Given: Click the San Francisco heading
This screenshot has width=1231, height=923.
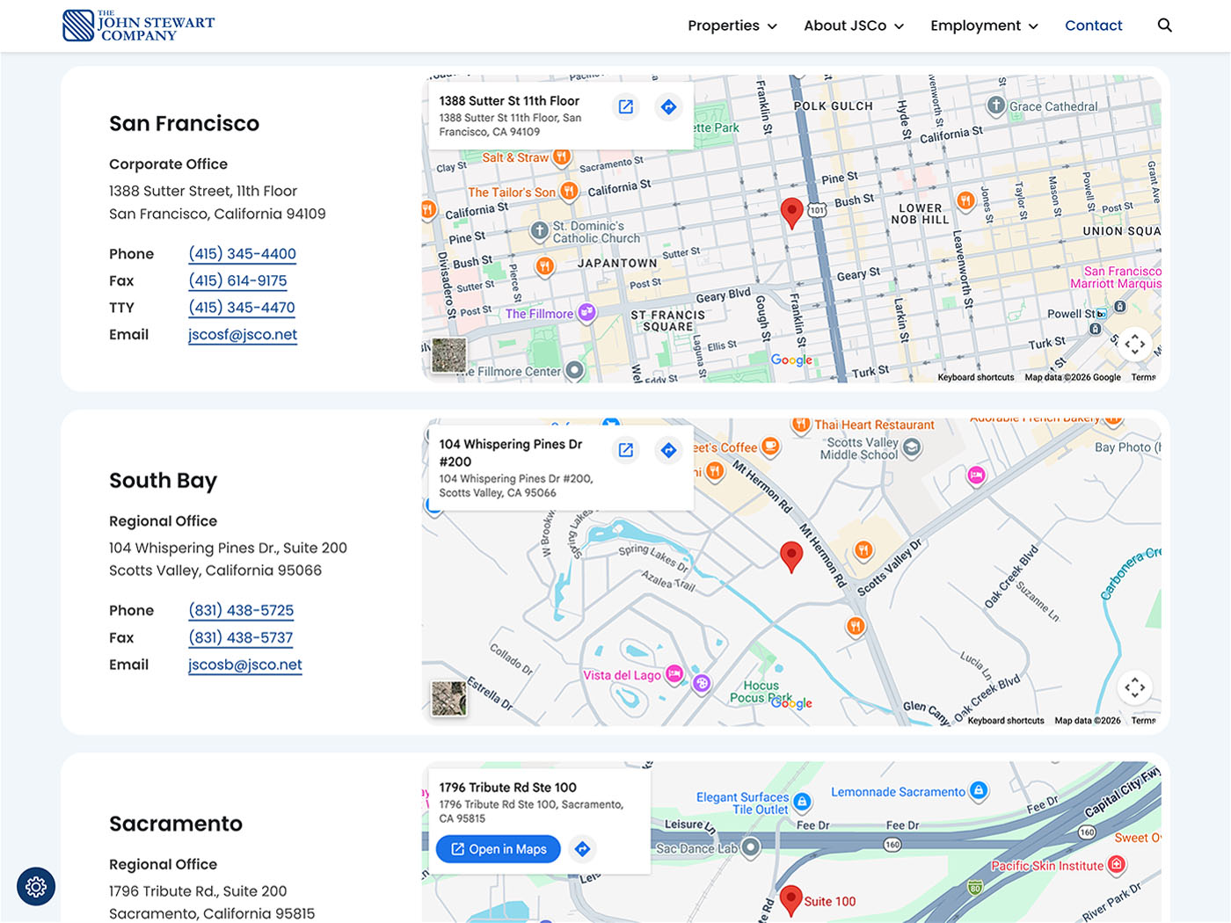Looking at the screenshot, I should (x=184, y=124).
